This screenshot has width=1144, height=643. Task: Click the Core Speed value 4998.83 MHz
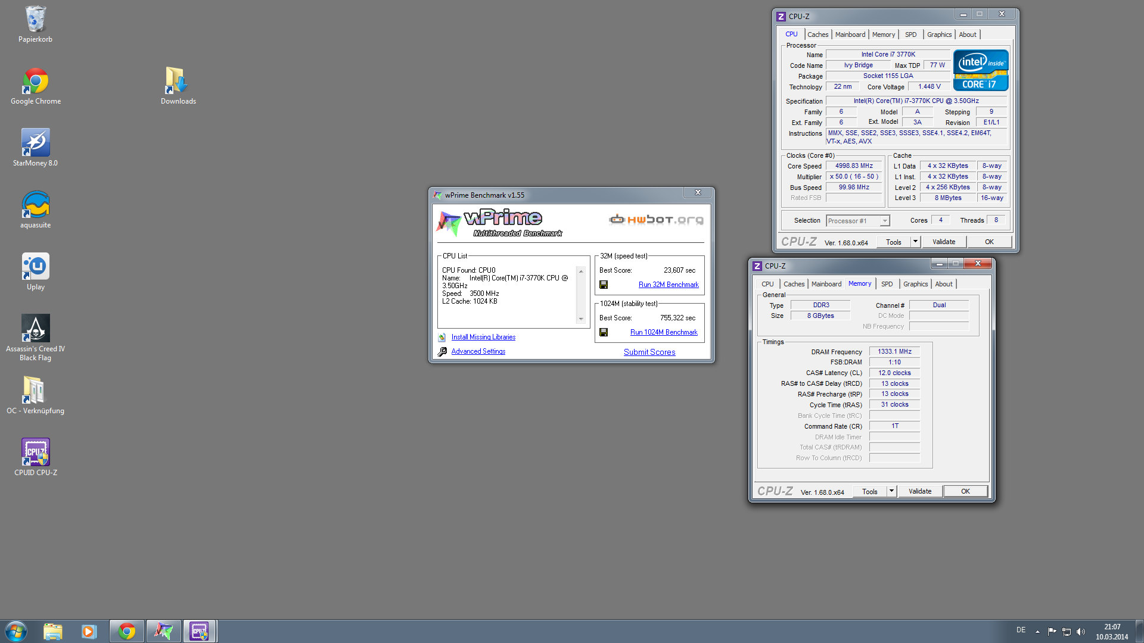pos(854,166)
